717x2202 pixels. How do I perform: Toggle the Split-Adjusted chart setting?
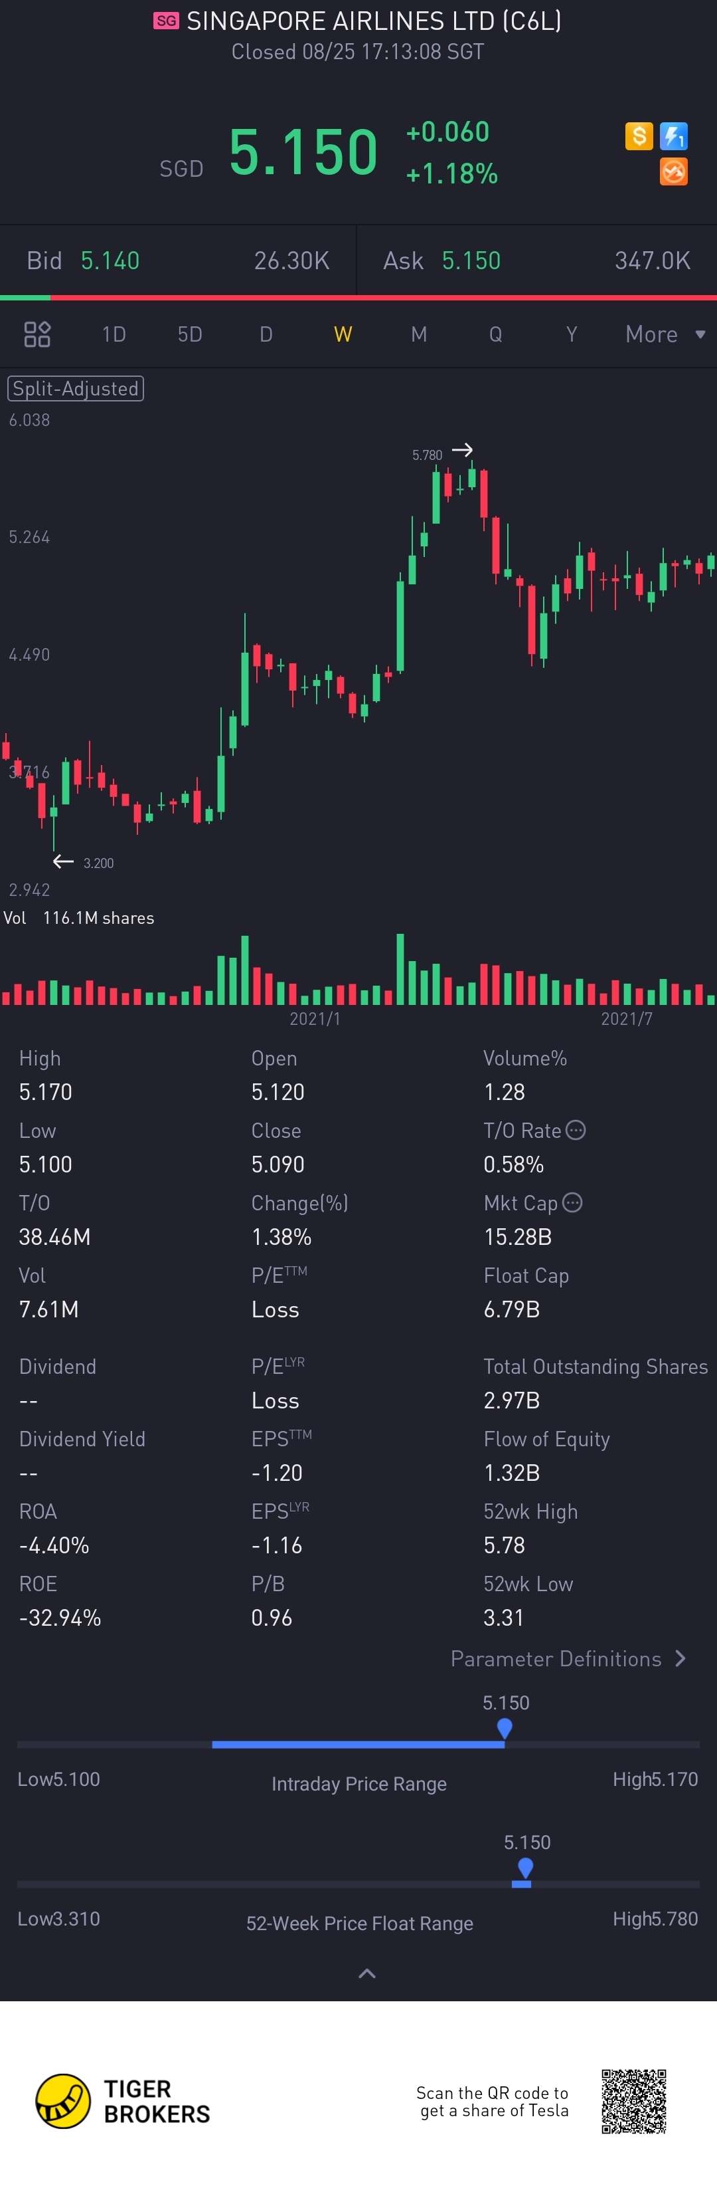[x=75, y=389]
